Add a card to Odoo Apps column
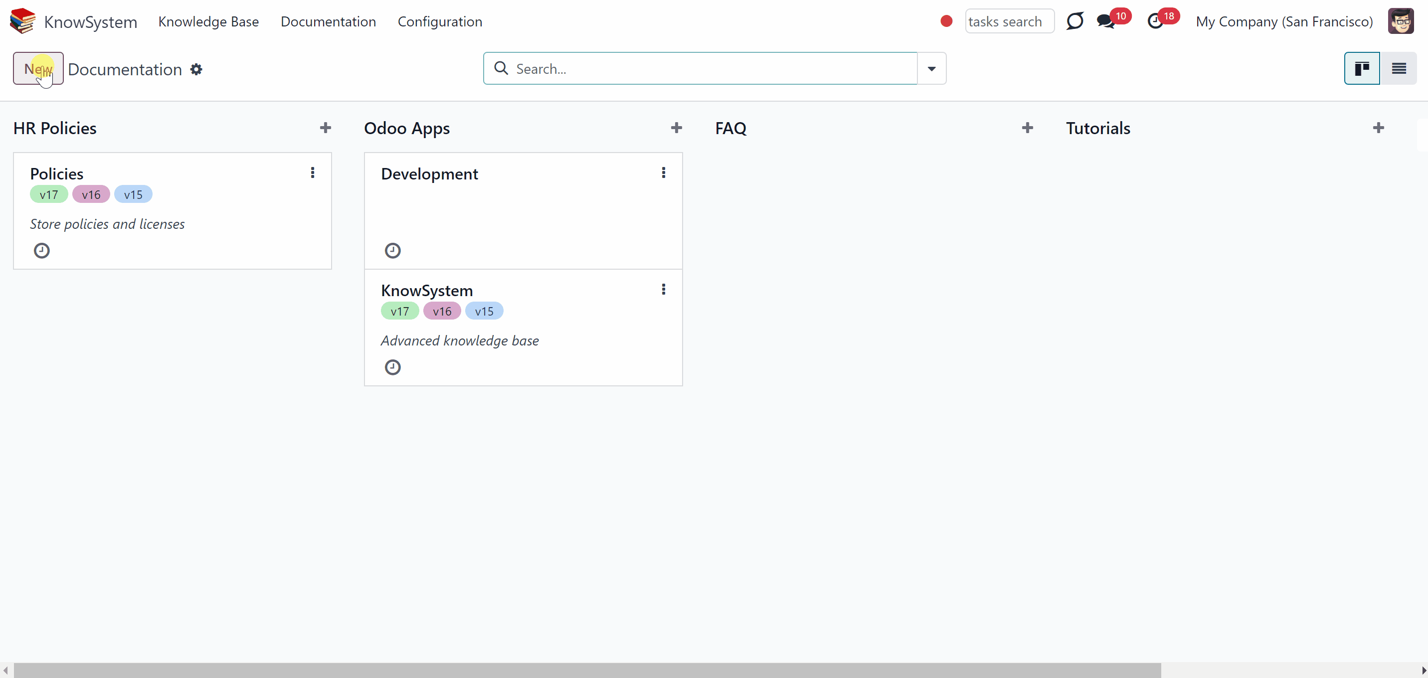 click(676, 128)
